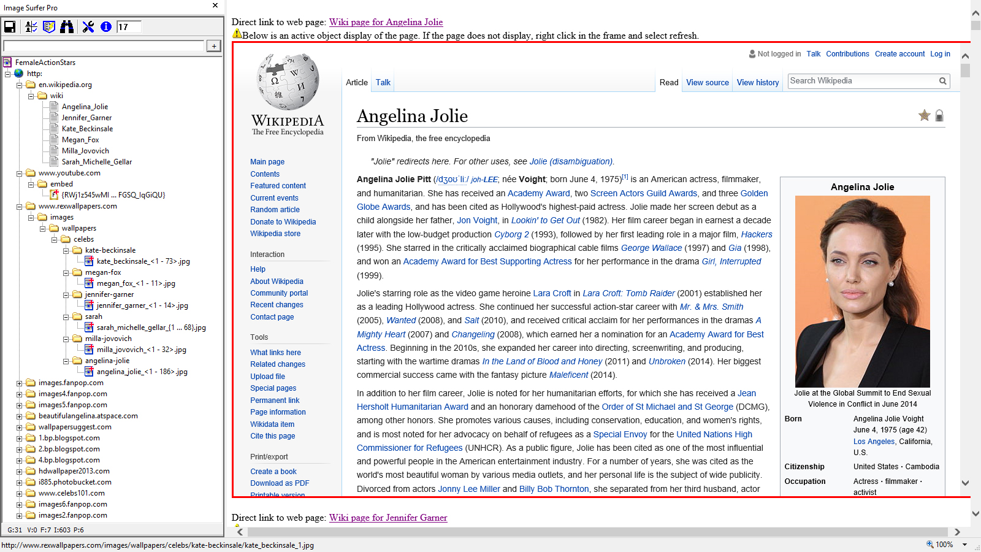Collapse the celebs folder node

tap(54, 240)
